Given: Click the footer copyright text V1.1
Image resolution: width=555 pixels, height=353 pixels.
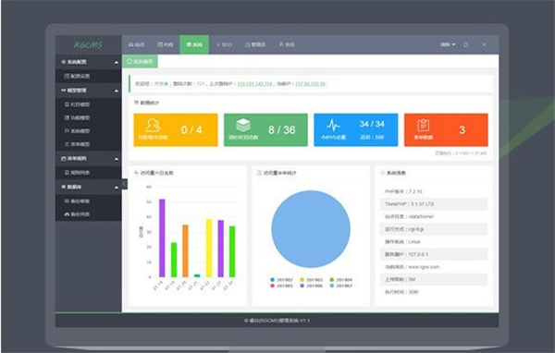Looking at the screenshot, I should (x=277, y=321).
